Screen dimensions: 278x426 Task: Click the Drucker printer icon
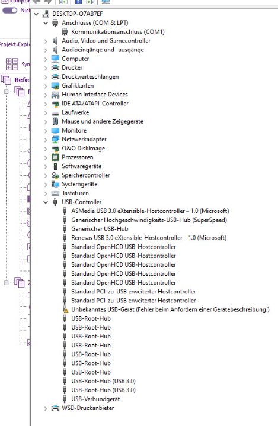[55, 67]
